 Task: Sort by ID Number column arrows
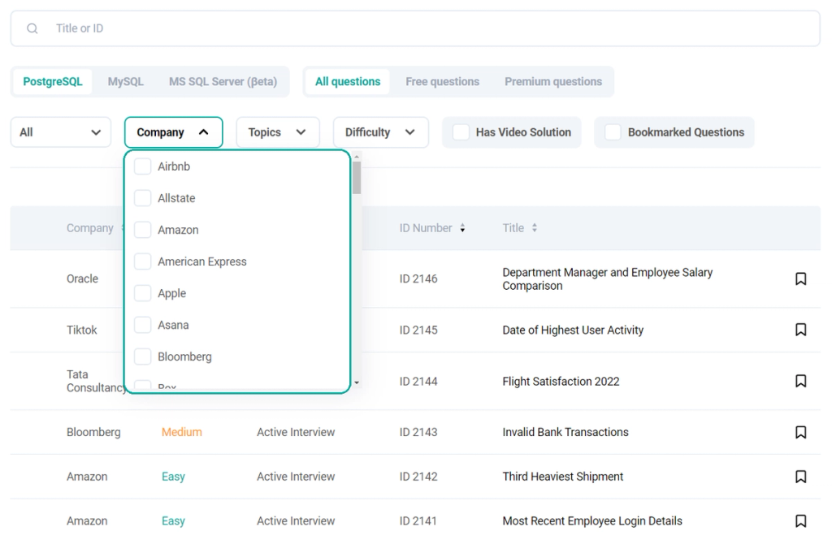[462, 228]
